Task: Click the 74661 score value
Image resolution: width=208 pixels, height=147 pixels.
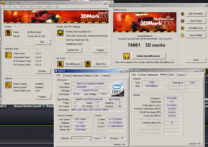Action: [x=134, y=45]
